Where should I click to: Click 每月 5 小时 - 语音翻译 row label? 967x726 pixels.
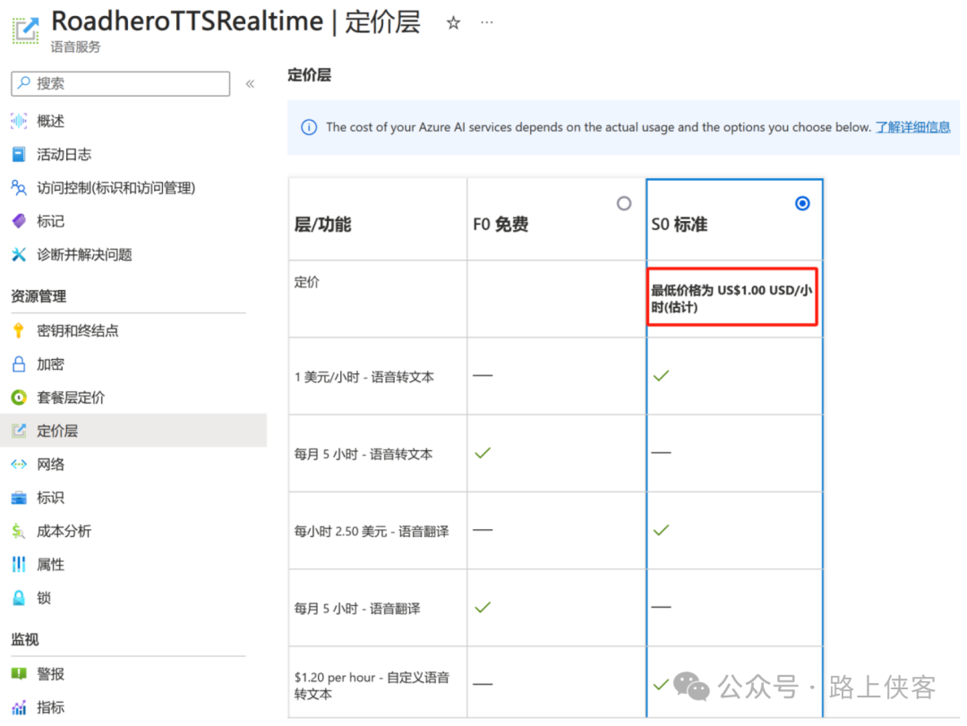click(x=357, y=609)
